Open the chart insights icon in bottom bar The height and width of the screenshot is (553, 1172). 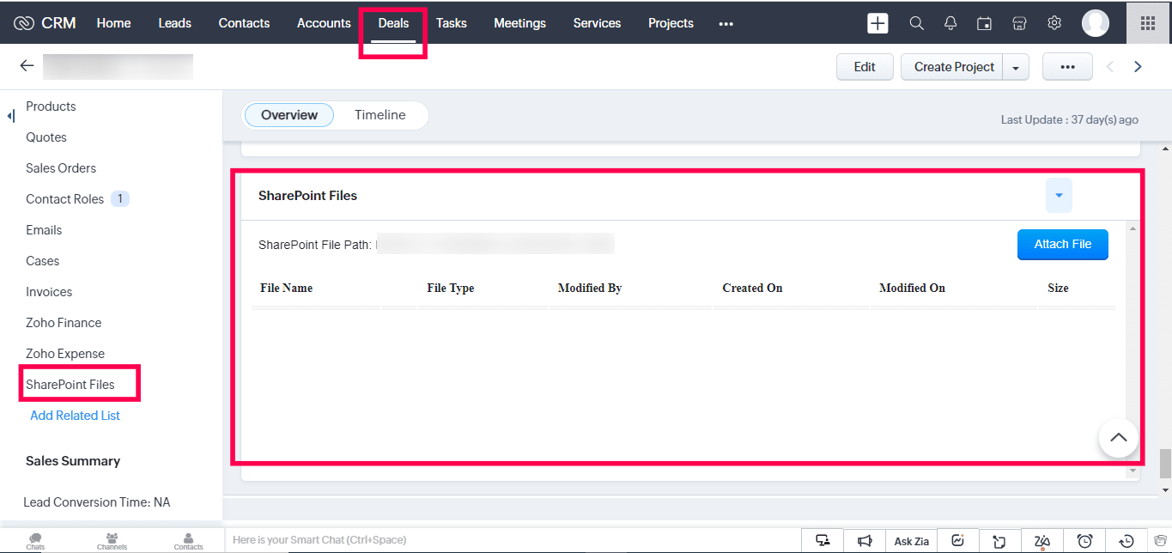[958, 540]
